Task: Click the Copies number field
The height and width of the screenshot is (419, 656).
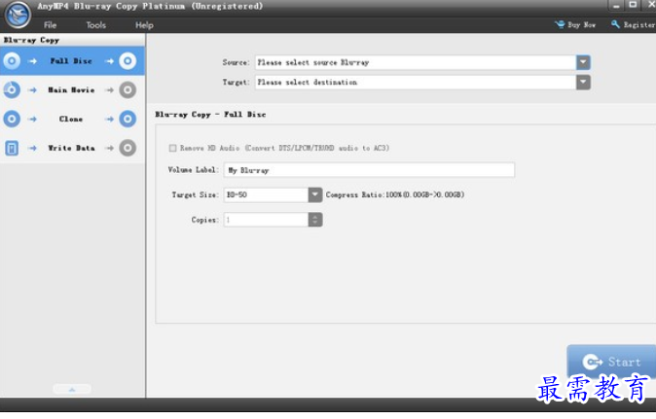Action: pyautogui.click(x=266, y=220)
